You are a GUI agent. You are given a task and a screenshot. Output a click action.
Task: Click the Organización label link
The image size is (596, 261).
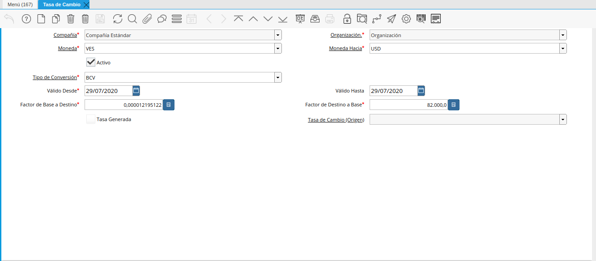coord(346,35)
